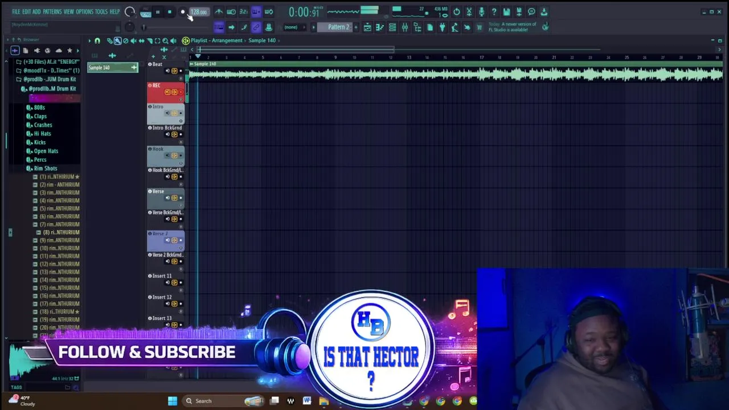Select the playlist paint brush tool
The height and width of the screenshot is (410, 729).
pos(117,40)
